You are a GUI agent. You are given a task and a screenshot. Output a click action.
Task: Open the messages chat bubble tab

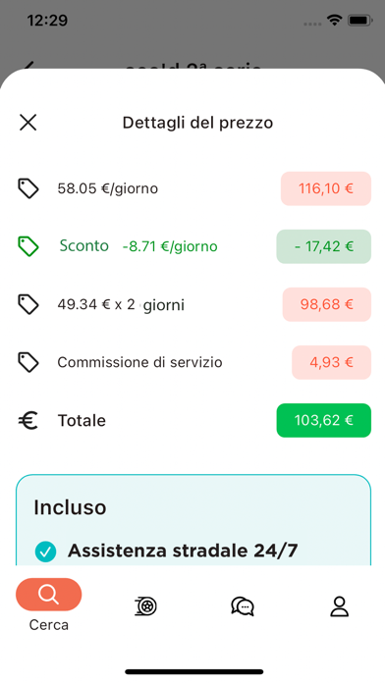pos(243,605)
